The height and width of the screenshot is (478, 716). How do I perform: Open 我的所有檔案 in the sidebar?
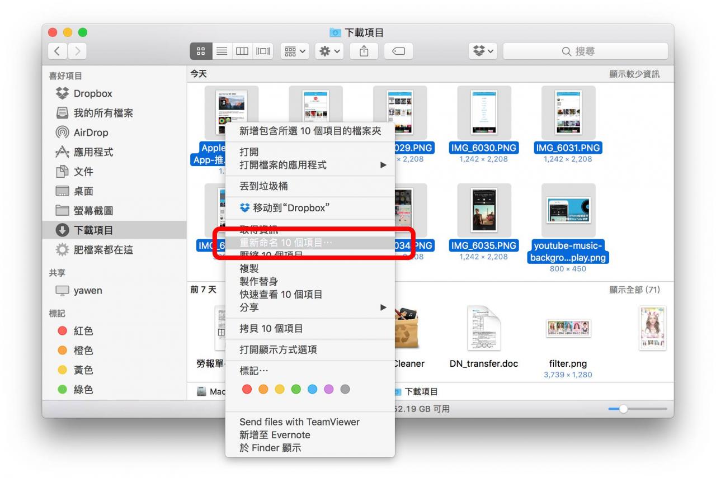103,113
